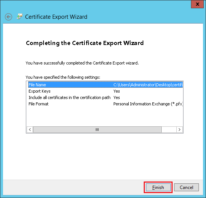Viewport: 206px width, 198px height.
Task: Close the Certificate Export Wizard window
Action: tap(197, 4)
